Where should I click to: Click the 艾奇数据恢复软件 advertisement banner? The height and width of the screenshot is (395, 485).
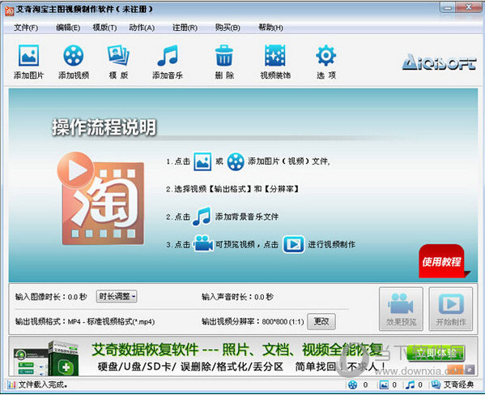[x=243, y=357]
